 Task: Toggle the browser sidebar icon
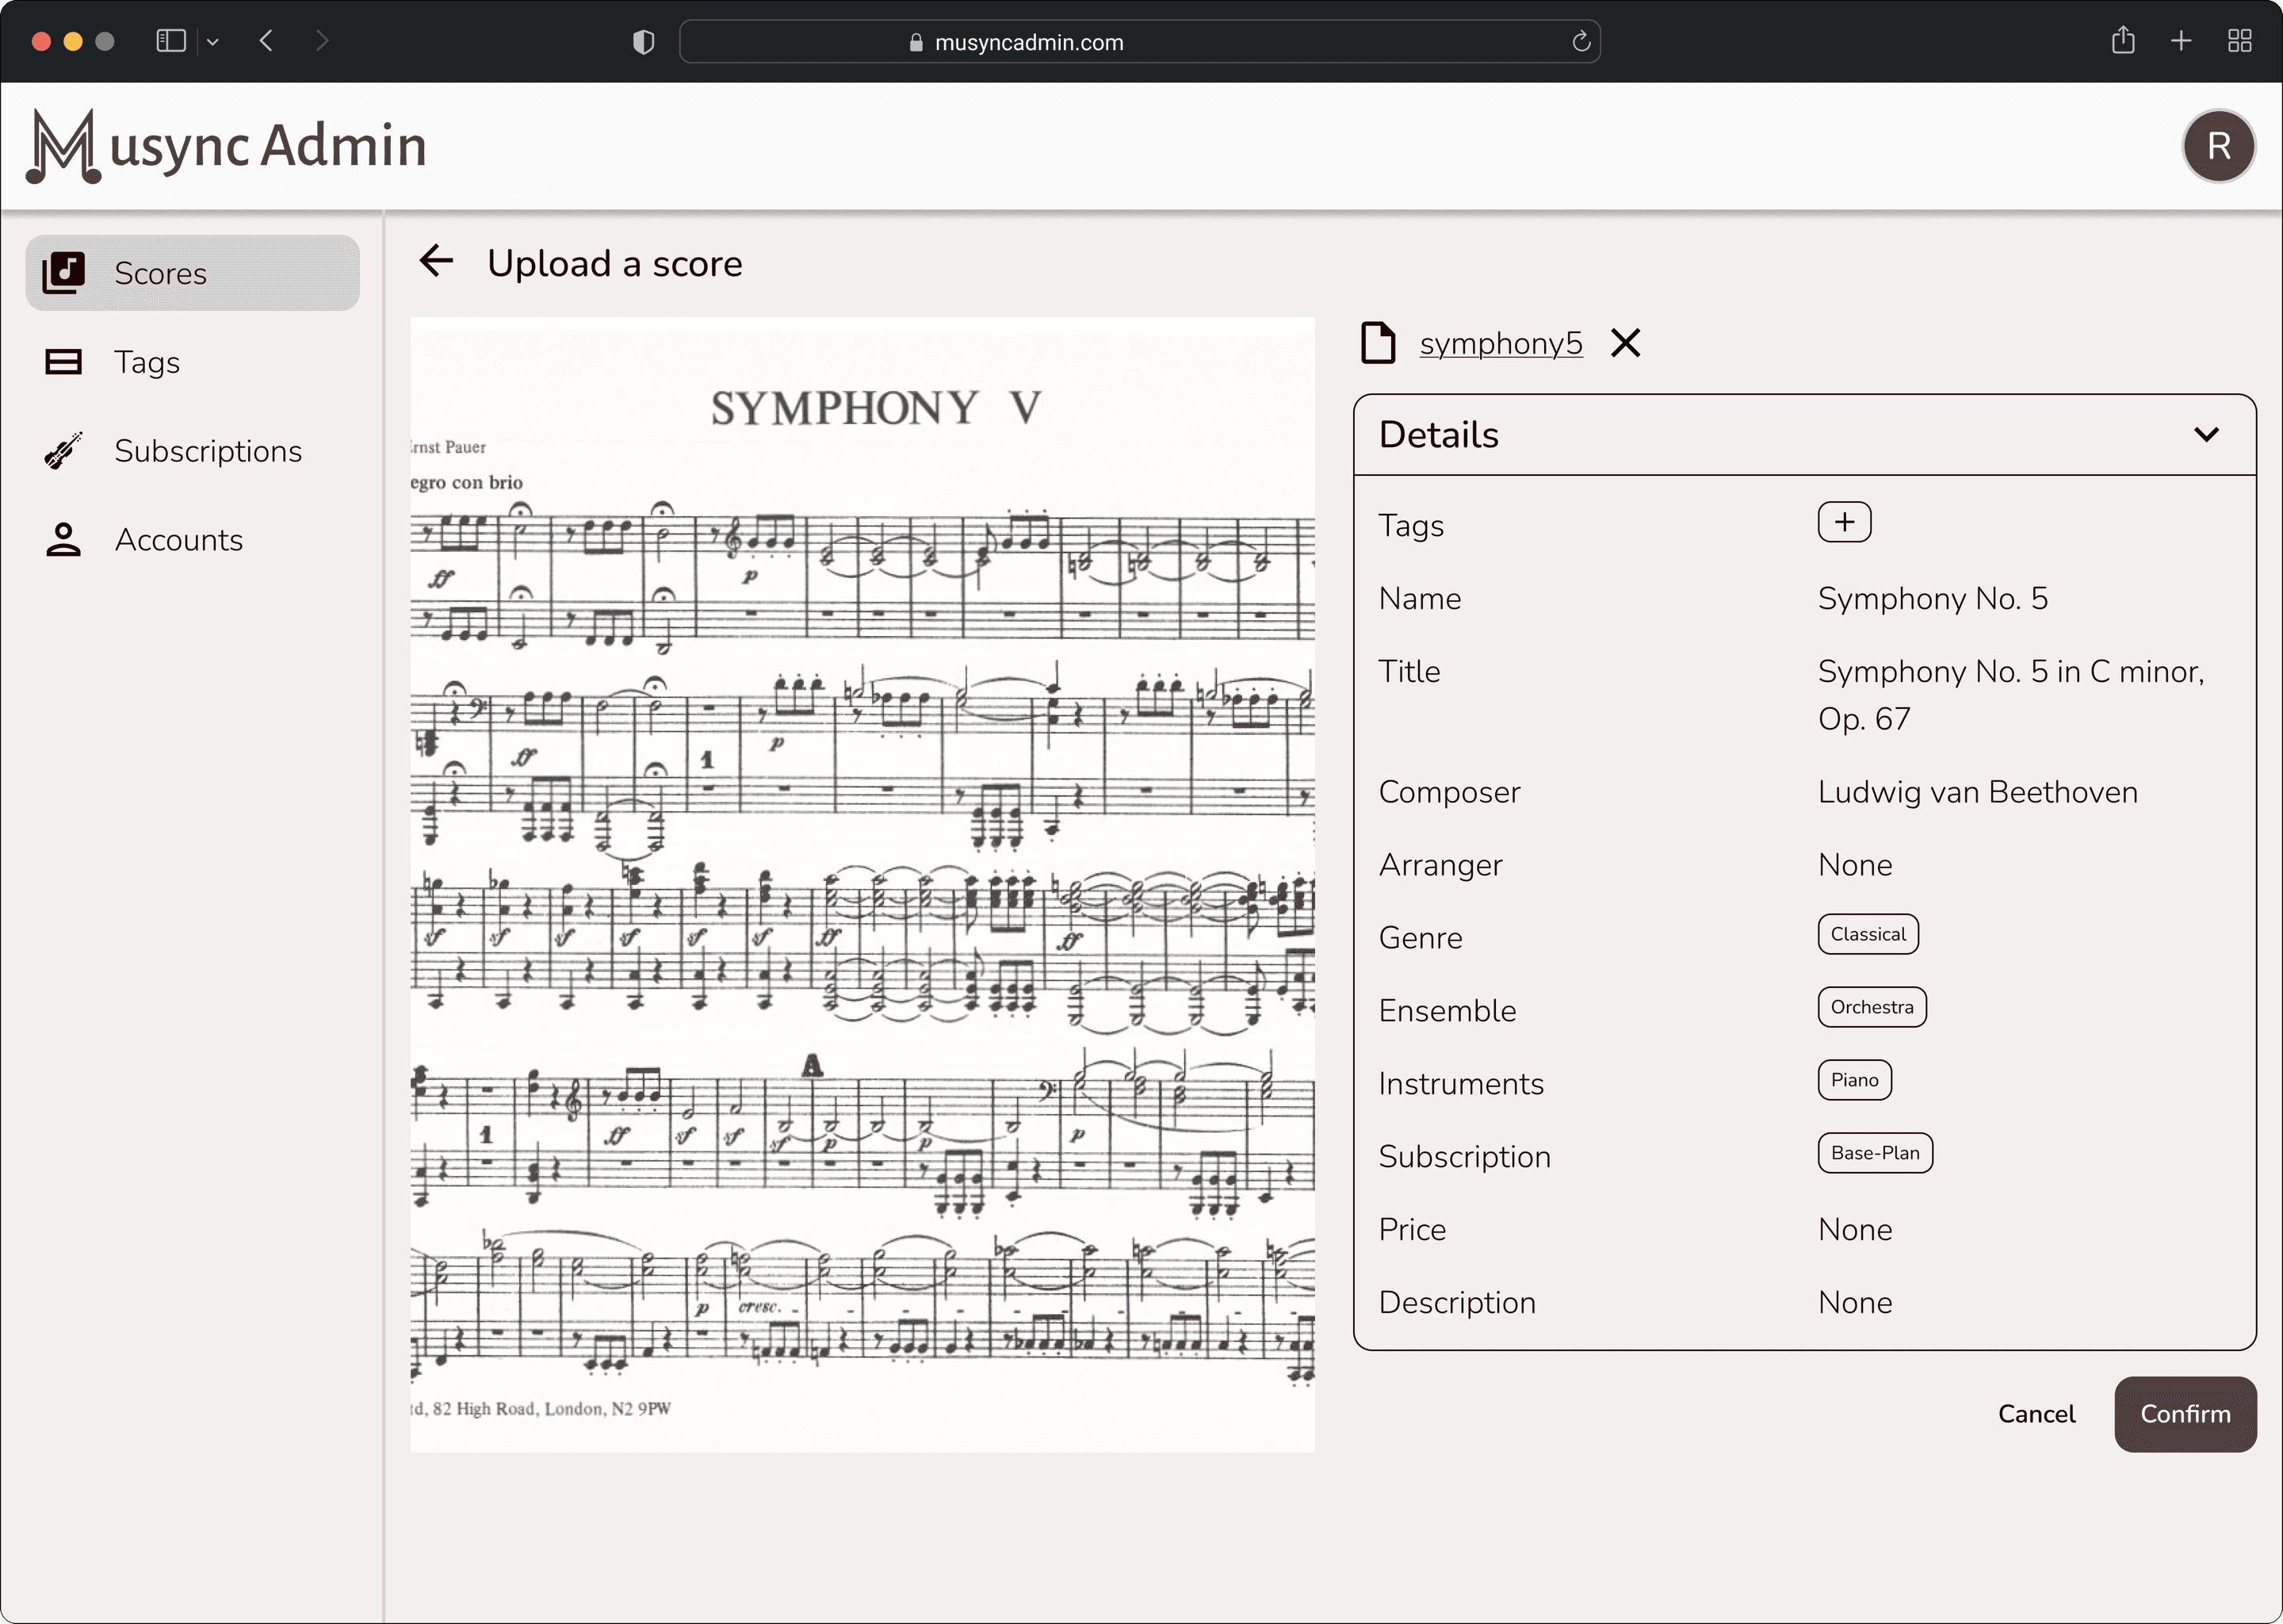(x=171, y=41)
